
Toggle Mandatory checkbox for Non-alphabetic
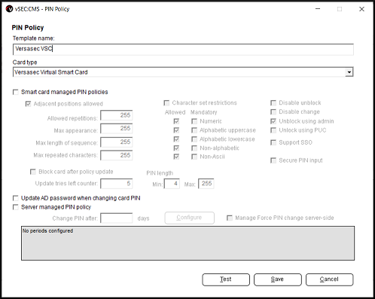194,148
